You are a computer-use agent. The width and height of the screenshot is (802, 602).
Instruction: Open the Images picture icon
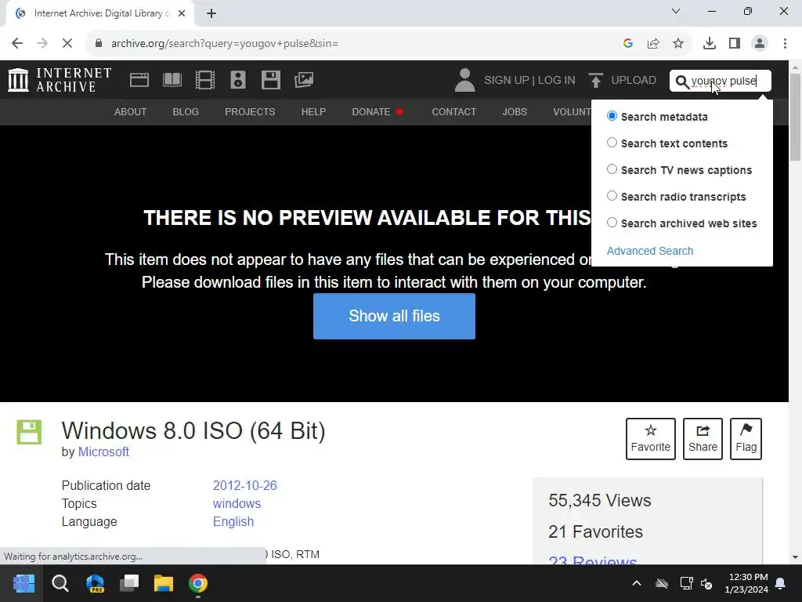pyautogui.click(x=304, y=80)
